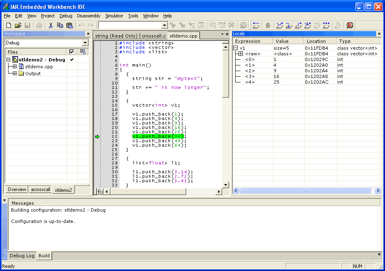Click the Break hand icon
This screenshot has height=271, width=385.
268,25
